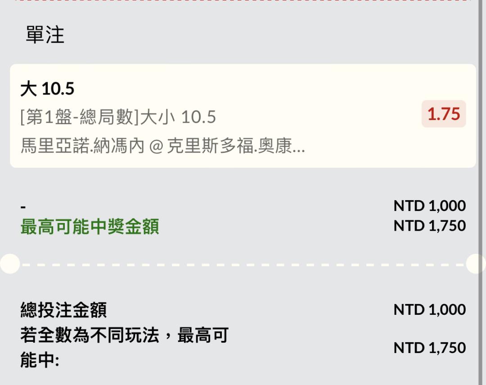The height and width of the screenshot is (385, 486).
Task: Click the left circular notch on the divider
Action: 9,264
